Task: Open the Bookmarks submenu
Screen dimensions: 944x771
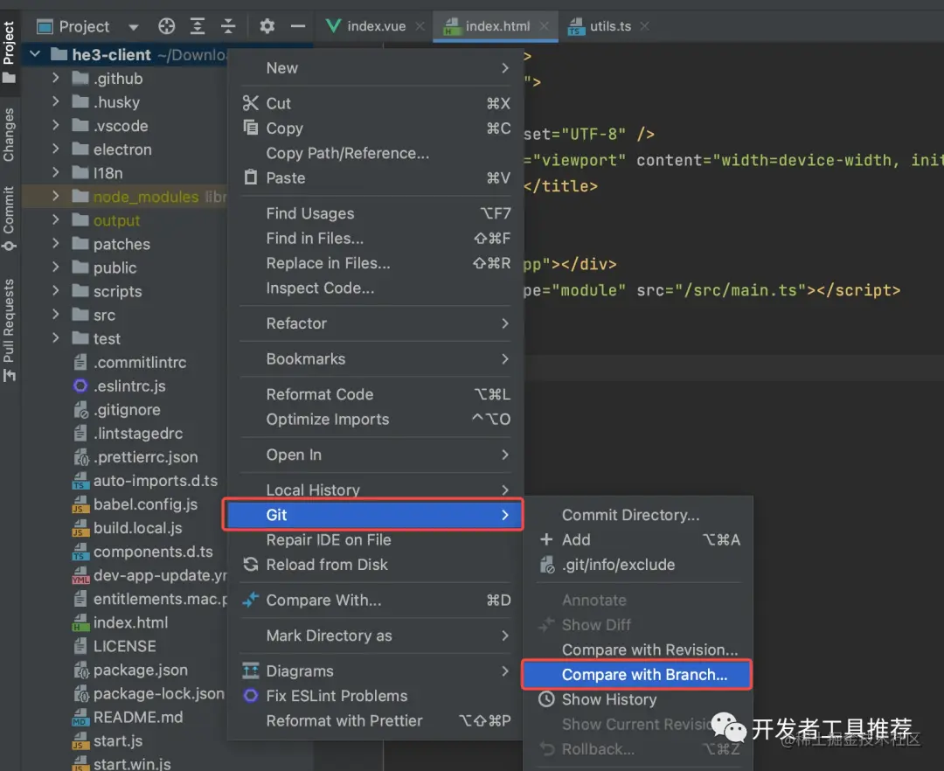Action: click(376, 358)
